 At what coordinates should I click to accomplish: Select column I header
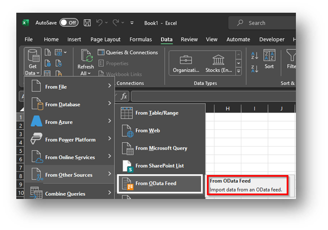tap(254, 108)
